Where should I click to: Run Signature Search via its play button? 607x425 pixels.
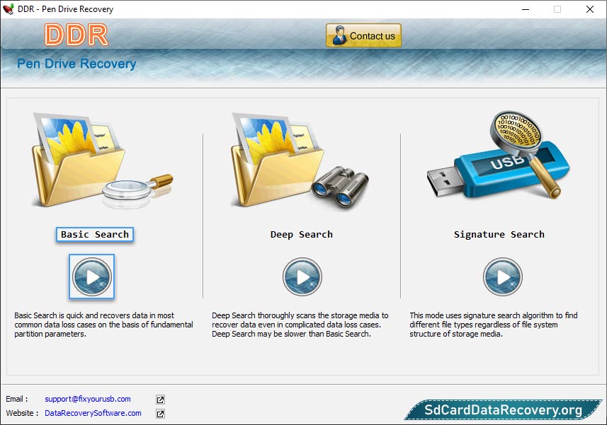503,276
